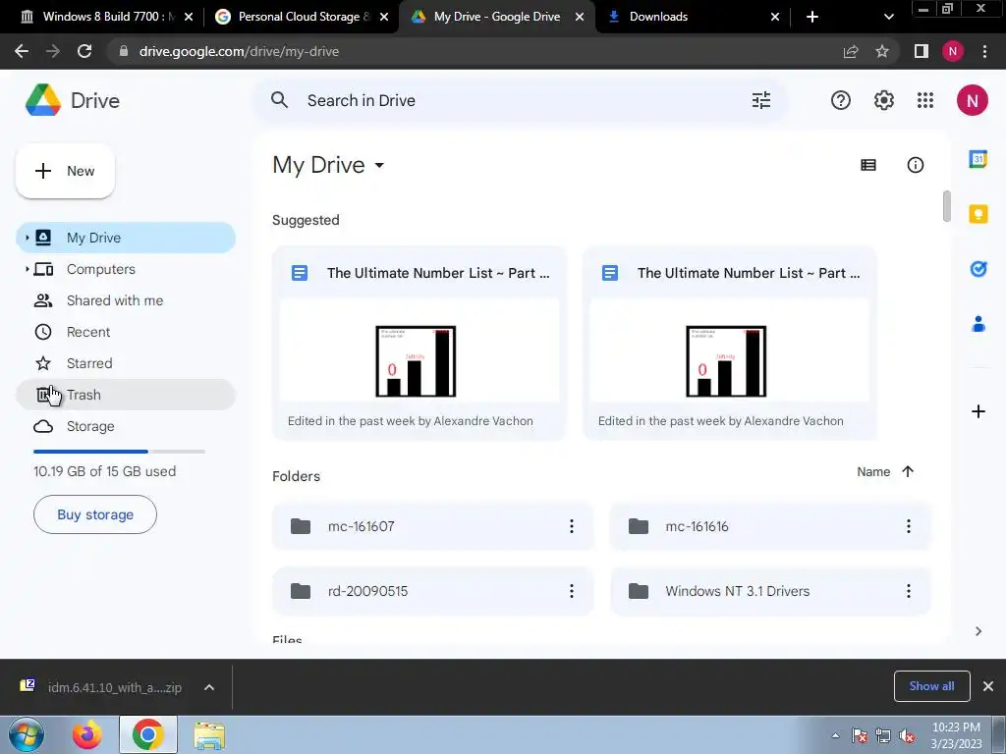
Task: Open Storage in the sidebar
Action: click(126, 426)
